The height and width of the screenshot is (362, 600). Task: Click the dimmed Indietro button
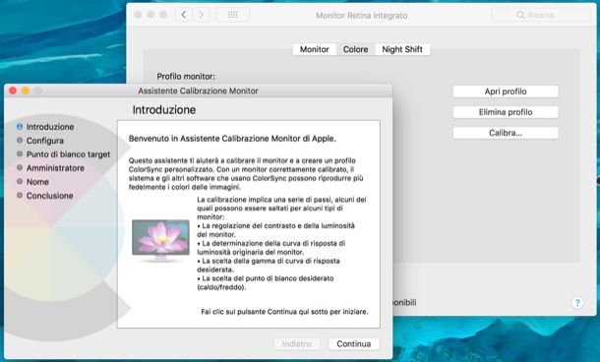coord(296,343)
